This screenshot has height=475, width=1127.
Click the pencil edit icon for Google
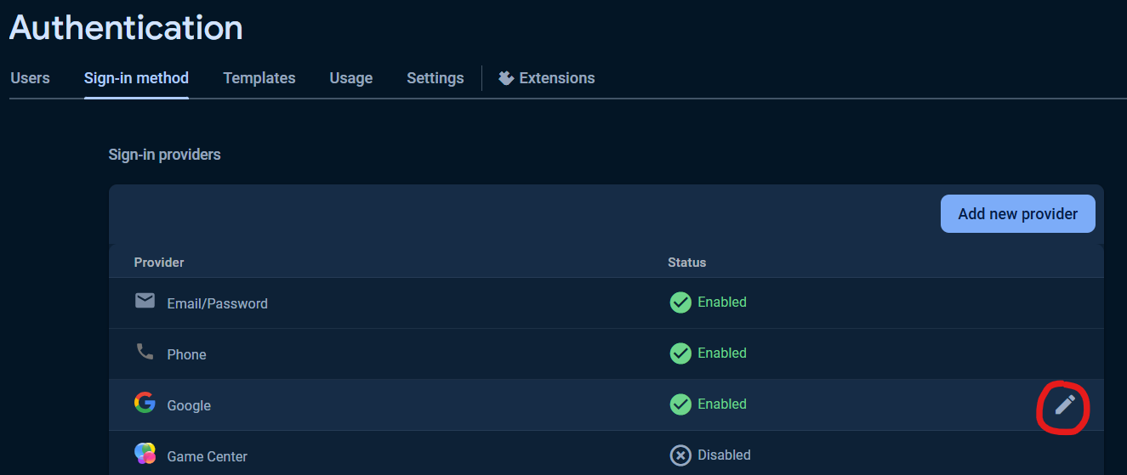coord(1065,405)
